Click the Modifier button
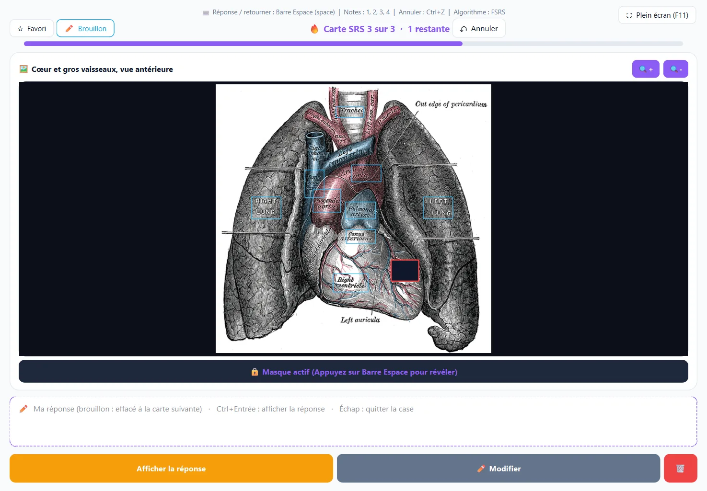Image resolution: width=707 pixels, height=491 pixels. click(x=498, y=468)
